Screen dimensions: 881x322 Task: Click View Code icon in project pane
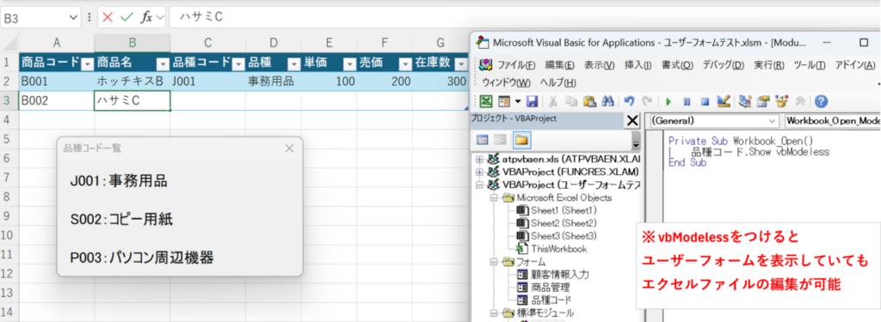tap(482, 140)
